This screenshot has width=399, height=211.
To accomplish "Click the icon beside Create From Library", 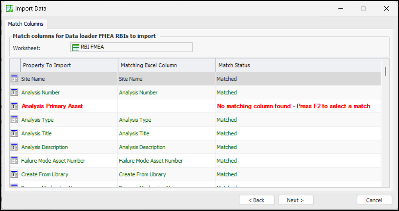I will tap(14, 174).
